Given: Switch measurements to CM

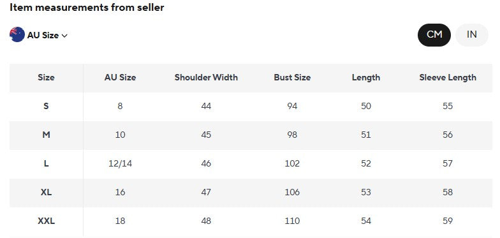Looking at the screenshot, I should [x=434, y=34].
